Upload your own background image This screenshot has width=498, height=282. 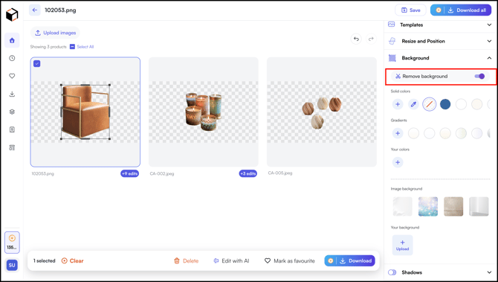[402, 245]
